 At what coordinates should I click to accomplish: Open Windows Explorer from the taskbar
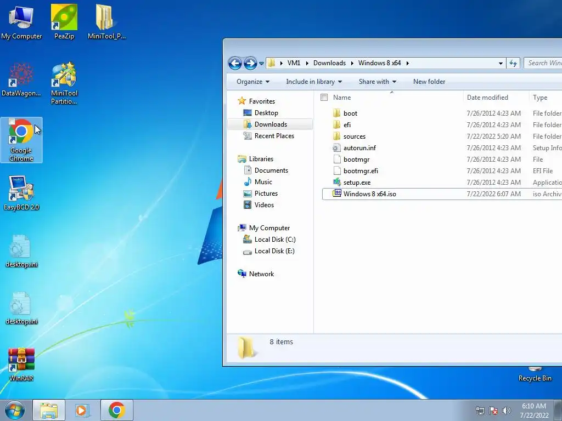(49, 410)
